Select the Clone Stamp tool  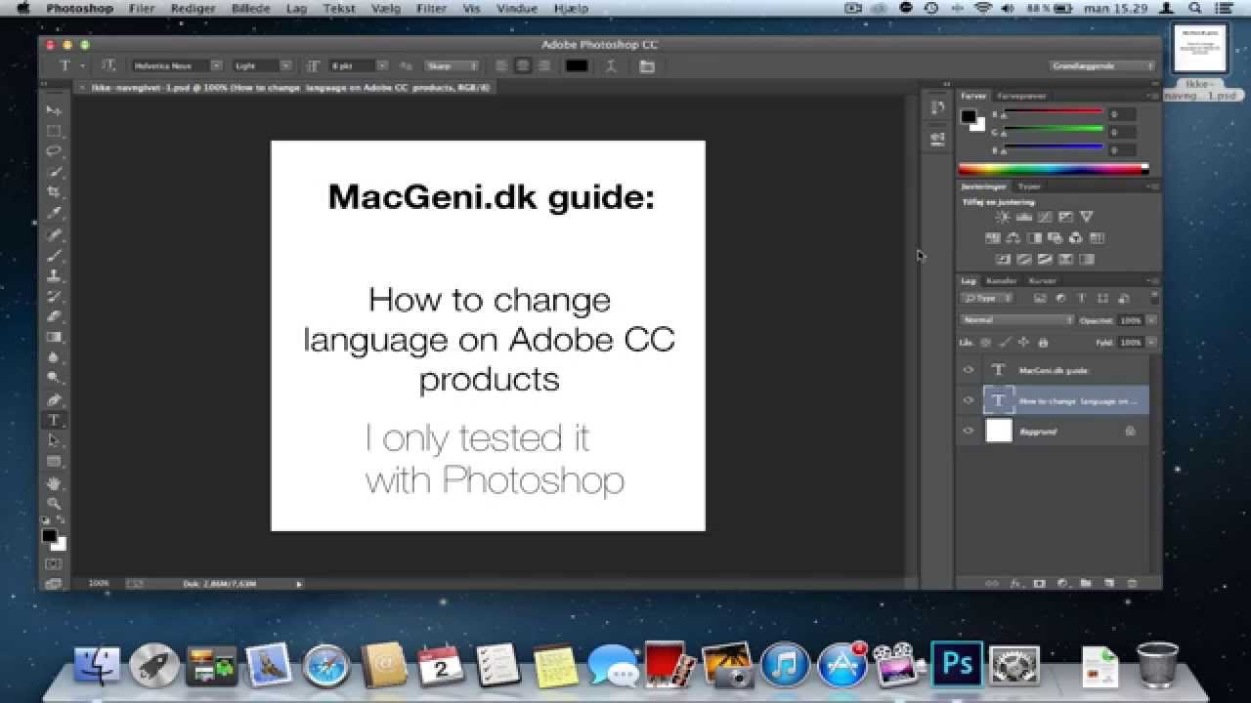(54, 275)
